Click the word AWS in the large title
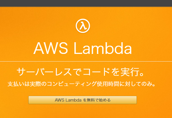The width and height of the screenshot is (172, 118). point(51,48)
